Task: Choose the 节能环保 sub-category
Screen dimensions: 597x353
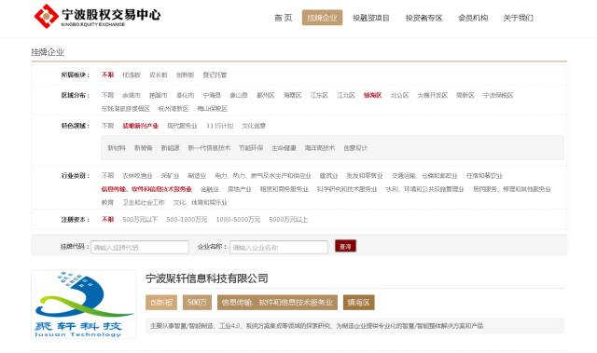Action: [x=251, y=148]
